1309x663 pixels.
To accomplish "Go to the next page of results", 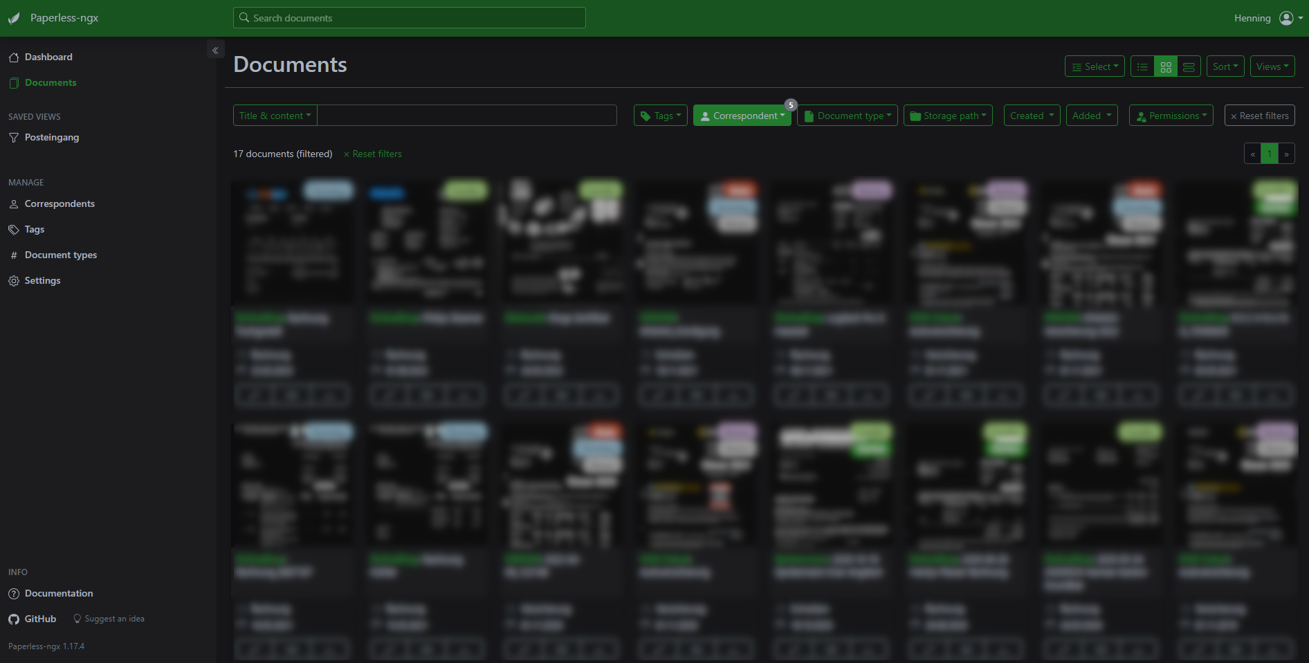I will [x=1286, y=154].
